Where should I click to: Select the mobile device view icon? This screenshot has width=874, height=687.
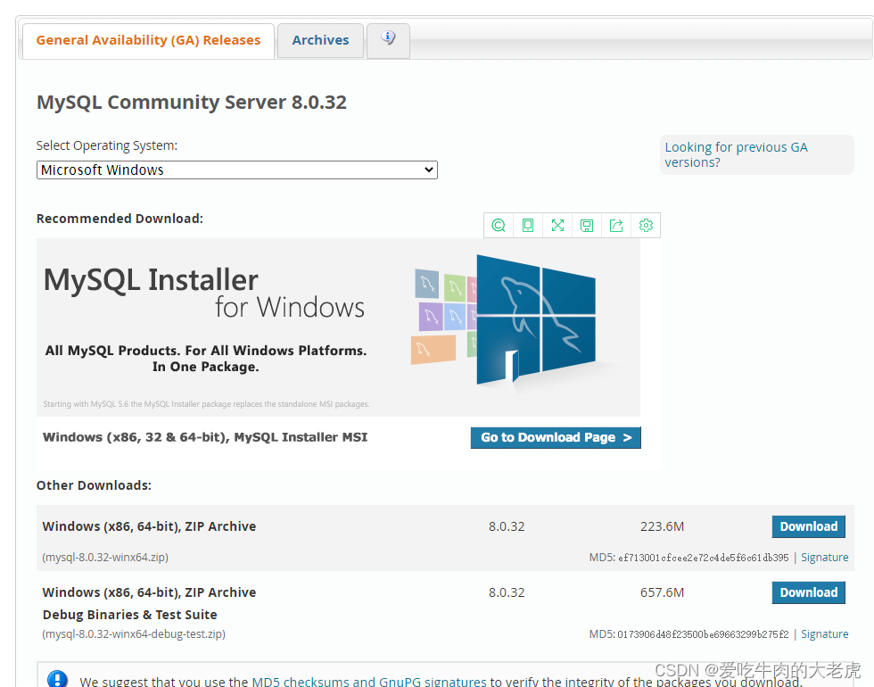pyautogui.click(x=528, y=225)
